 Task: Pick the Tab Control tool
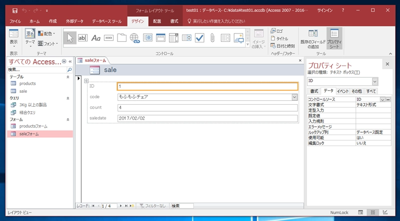pyautogui.click(x=122, y=38)
